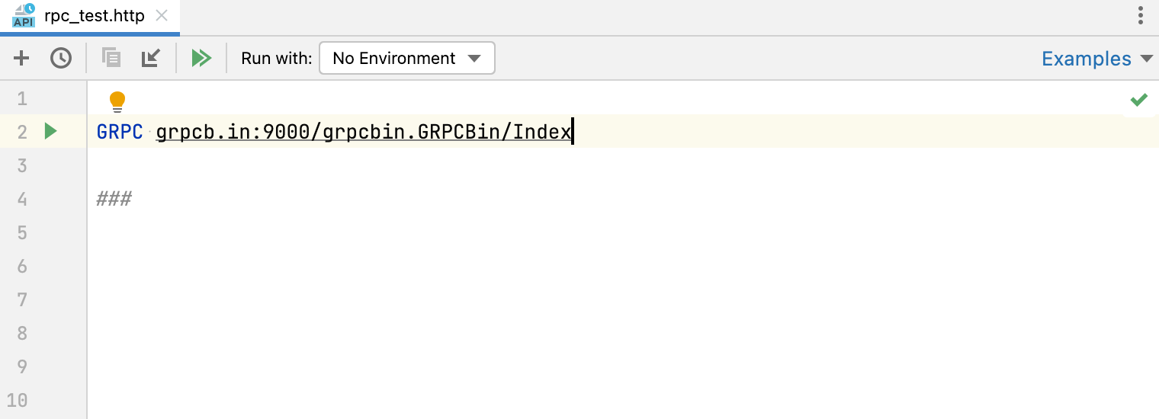Click the GRPC method keyword
The width and height of the screenshot is (1159, 419).
[x=120, y=133]
